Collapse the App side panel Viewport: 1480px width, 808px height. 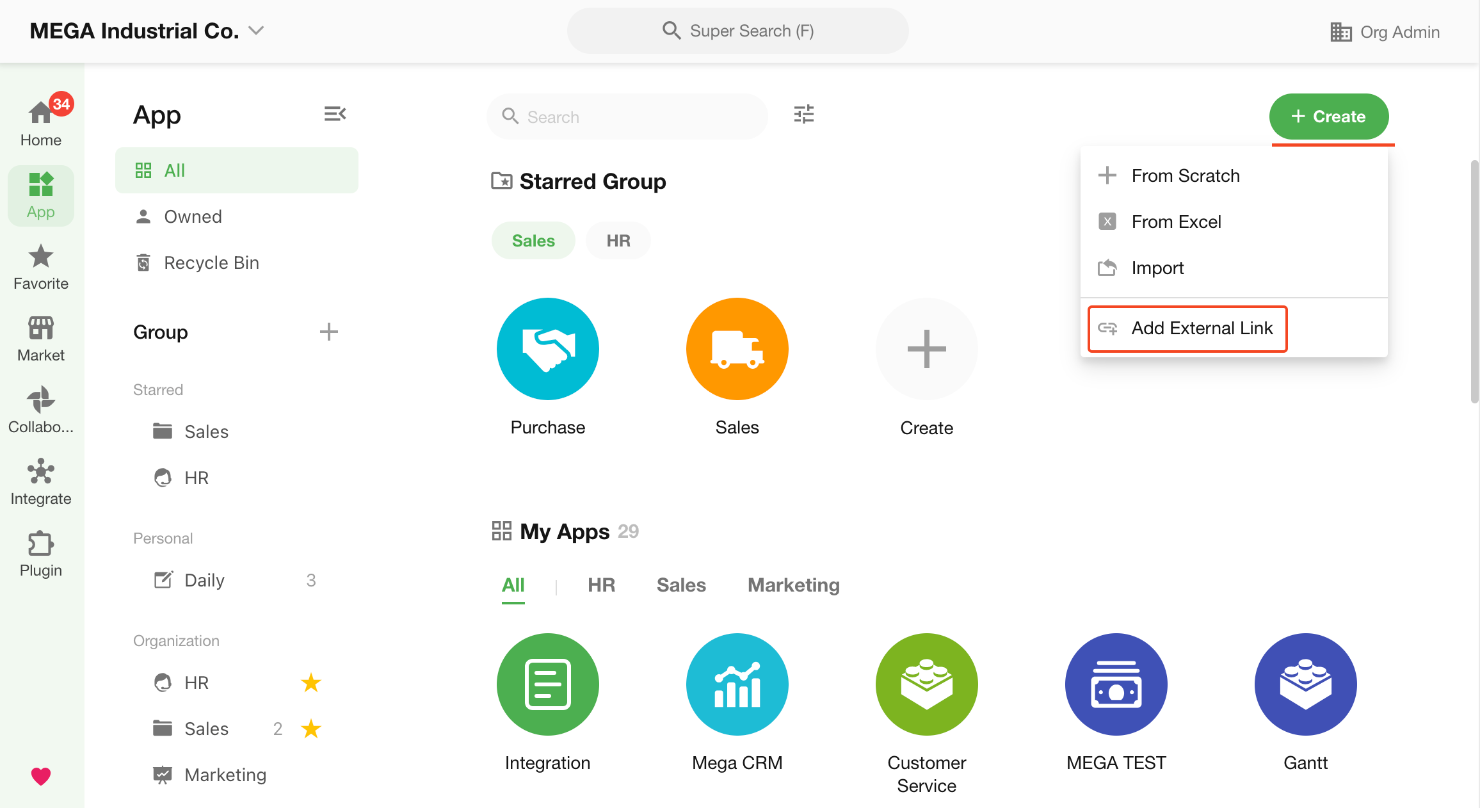tap(335, 114)
